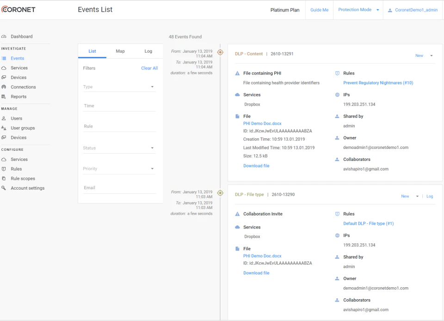Go to Events in the sidebar

point(17,58)
